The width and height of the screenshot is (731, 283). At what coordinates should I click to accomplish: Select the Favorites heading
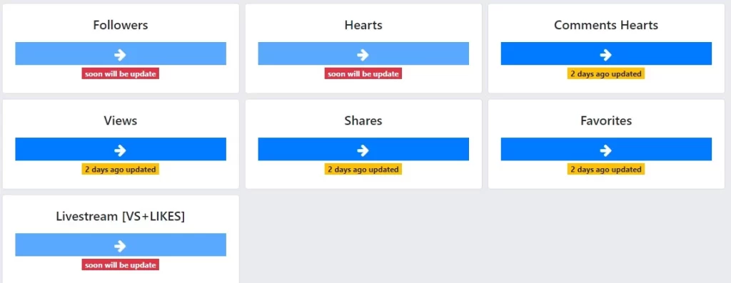click(x=606, y=120)
